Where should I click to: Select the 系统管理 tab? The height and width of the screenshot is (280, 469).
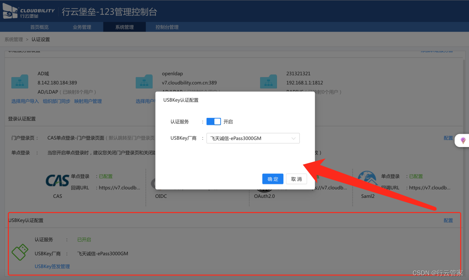[124, 27]
